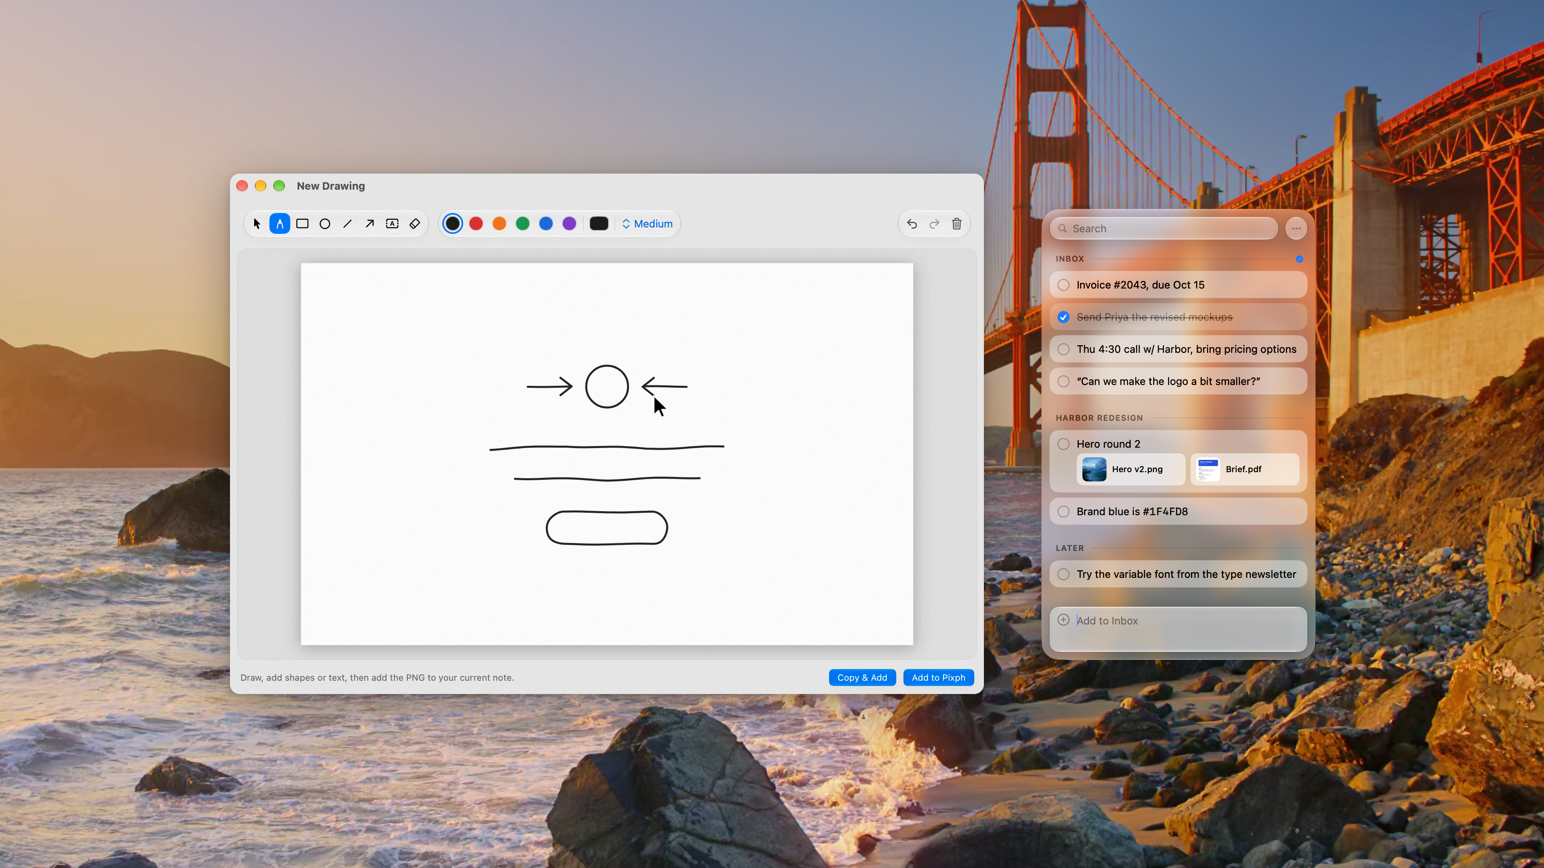The width and height of the screenshot is (1544, 868).
Task: Select the purple color swatch
Action: pos(569,223)
